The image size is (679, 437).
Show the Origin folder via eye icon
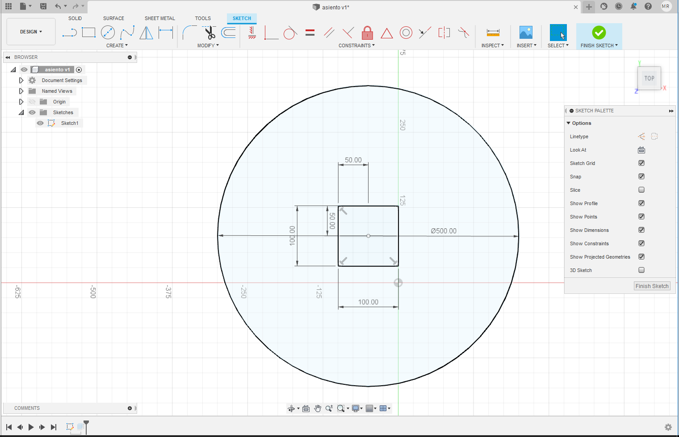pos(32,102)
